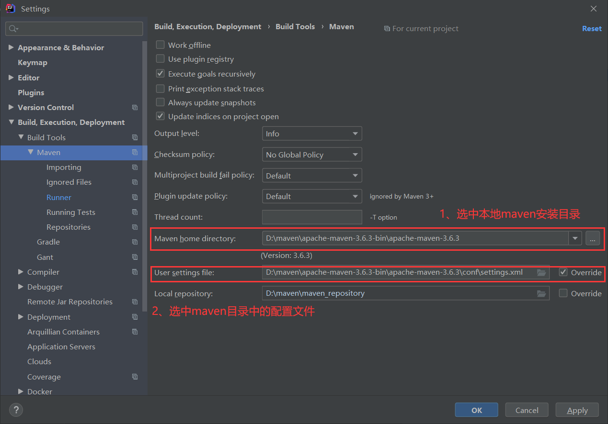The width and height of the screenshot is (608, 424).
Task: Expand the Docker tree node
Action: 21,391
